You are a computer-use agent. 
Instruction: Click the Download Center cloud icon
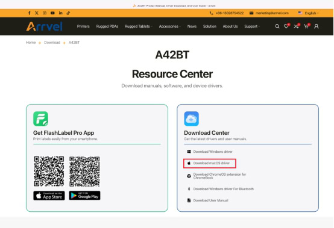(x=192, y=119)
